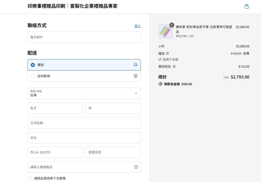Click the 郵遞區號 postal code field
This screenshot has width=261, height=182.
(113, 152)
